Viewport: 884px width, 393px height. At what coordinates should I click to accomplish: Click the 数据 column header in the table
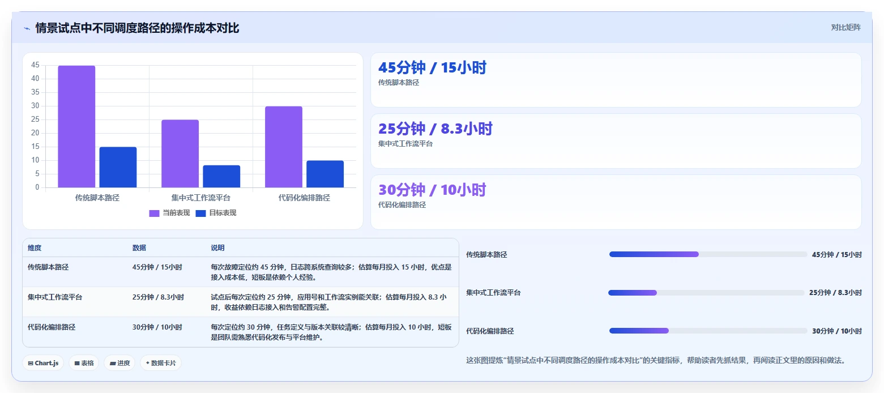point(139,248)
